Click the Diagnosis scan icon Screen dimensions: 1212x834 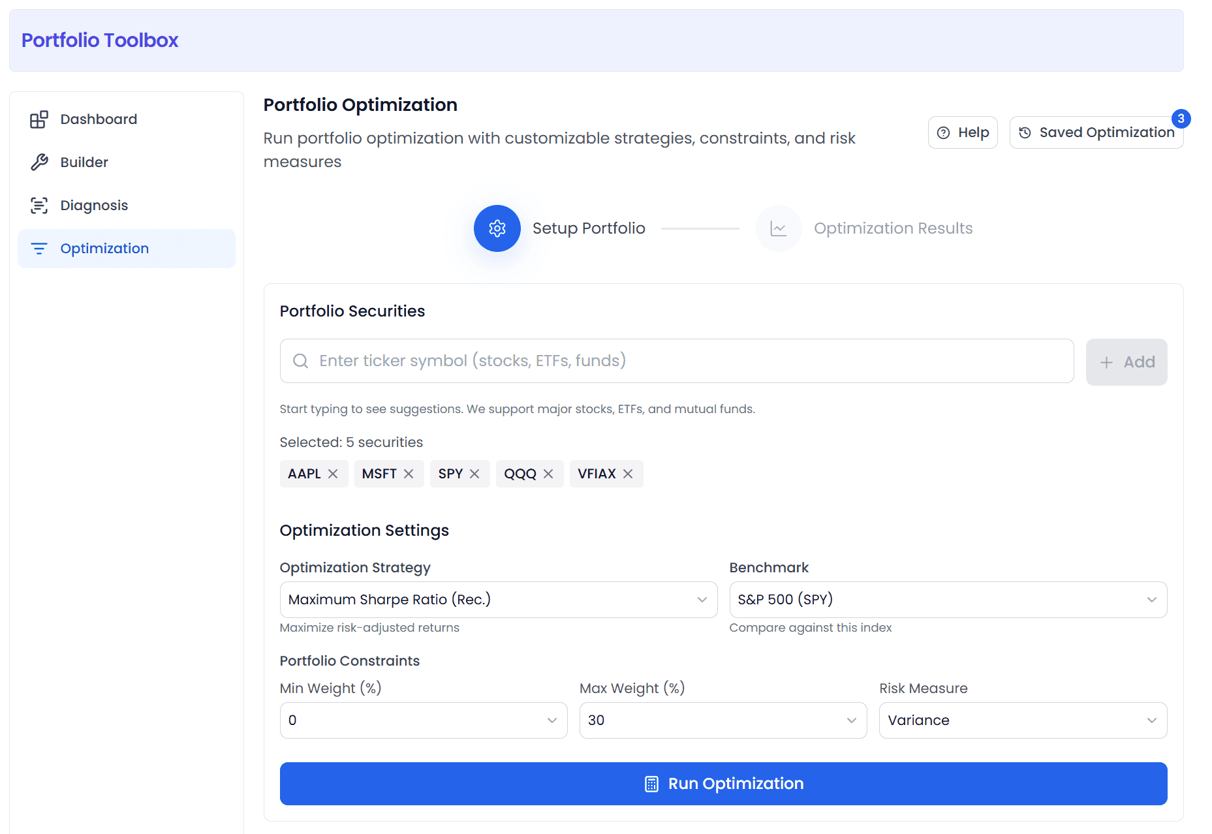(39, 206)
